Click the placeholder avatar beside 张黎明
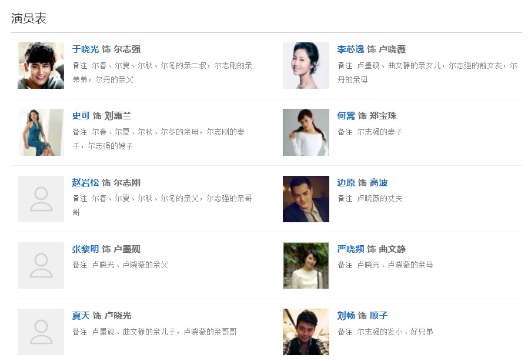Viewport: 528px width, 361px height. [x=41, y=265]
